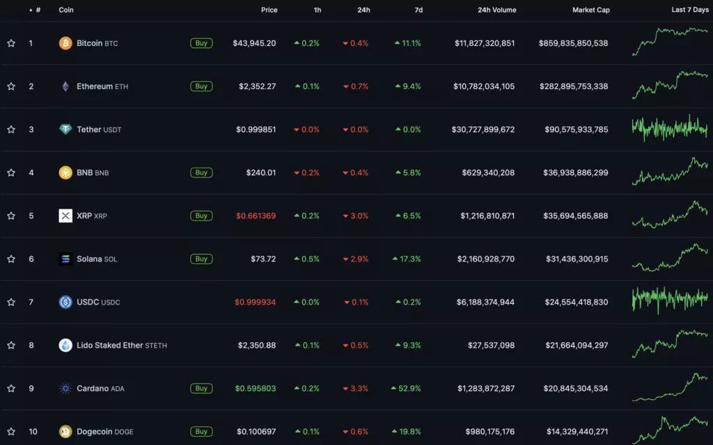
Task: Open the Dogecoin DOGE coin page
Action: click(105, 431)
